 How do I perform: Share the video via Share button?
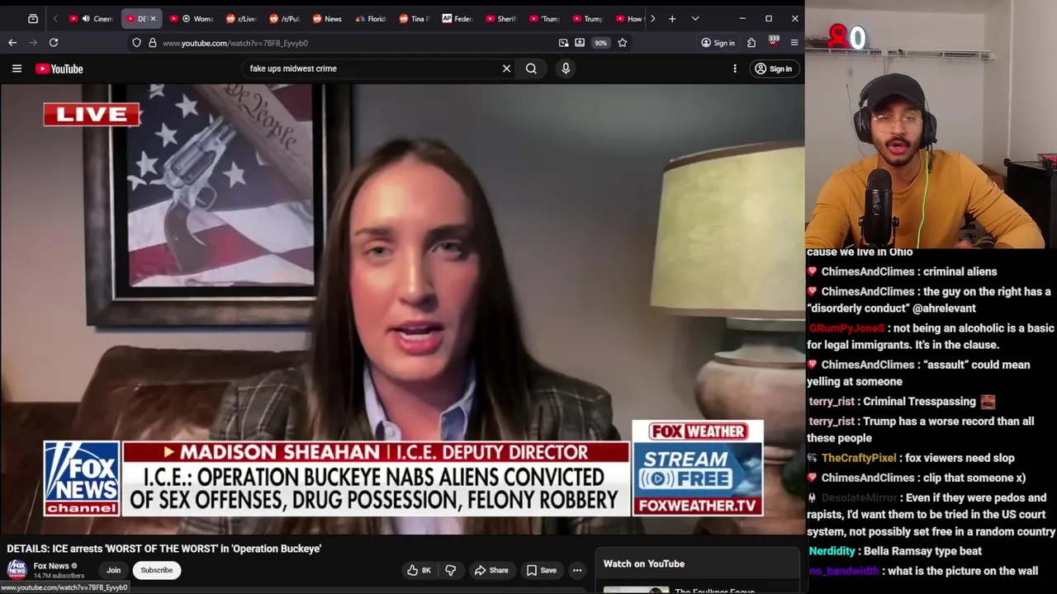pos(491,570)
